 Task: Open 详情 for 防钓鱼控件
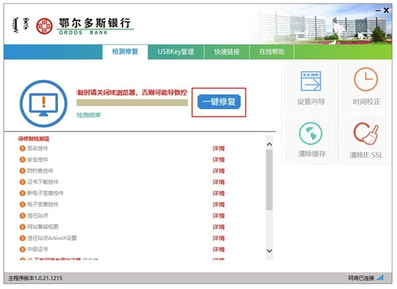219,171
